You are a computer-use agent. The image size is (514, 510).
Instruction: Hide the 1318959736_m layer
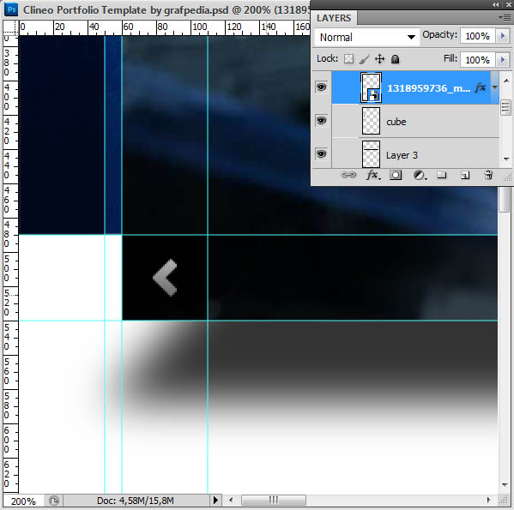321,87
